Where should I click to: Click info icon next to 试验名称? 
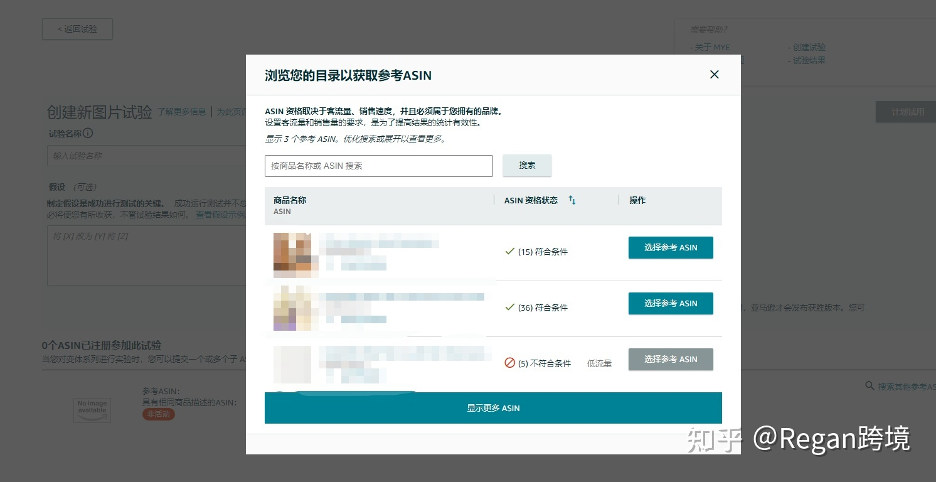(88, 133)
